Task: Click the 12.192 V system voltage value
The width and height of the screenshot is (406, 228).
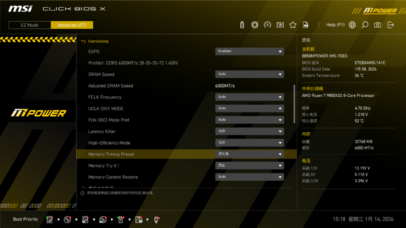Action: pyautogui.click(x=362, y=168)
